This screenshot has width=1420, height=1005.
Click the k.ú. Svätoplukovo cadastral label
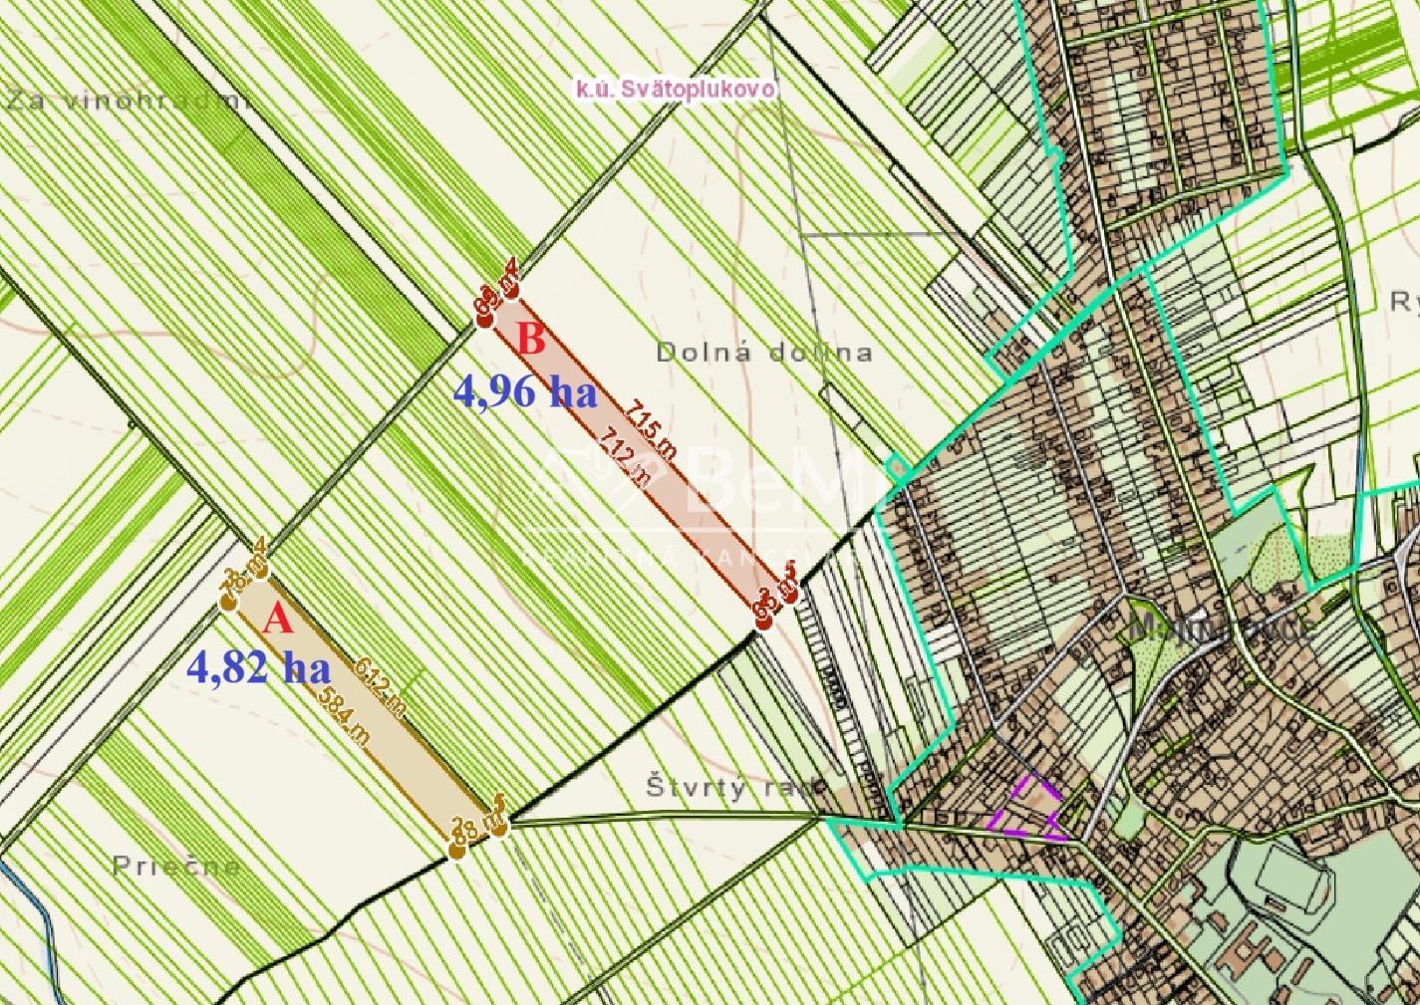click(x=675, y=89)
